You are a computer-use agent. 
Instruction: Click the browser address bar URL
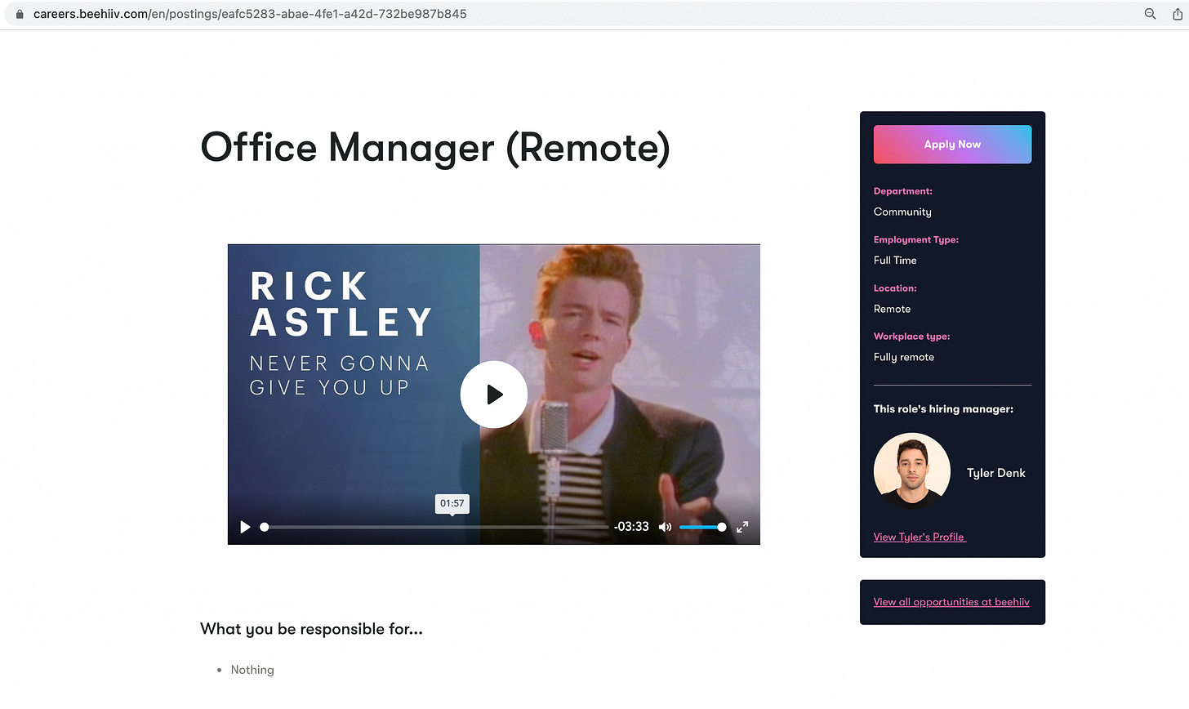pyautogui.click(x=250, y=14)
